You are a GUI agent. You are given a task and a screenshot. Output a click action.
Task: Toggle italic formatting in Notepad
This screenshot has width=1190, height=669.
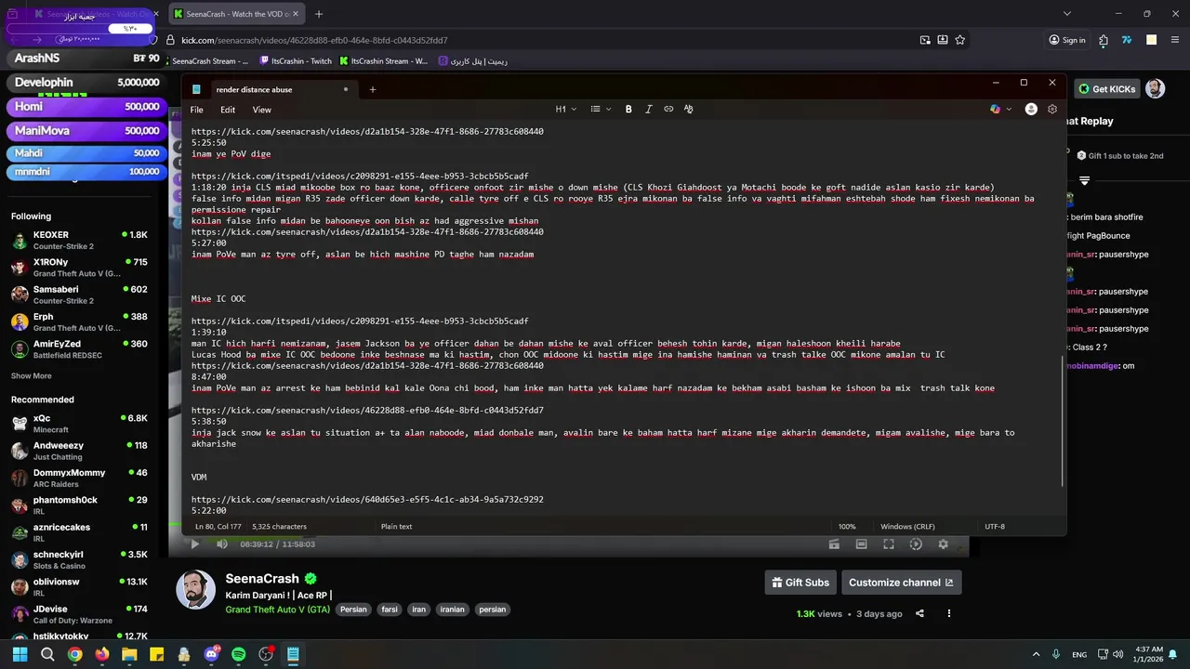pyautogui.click(x=648, y=109)
